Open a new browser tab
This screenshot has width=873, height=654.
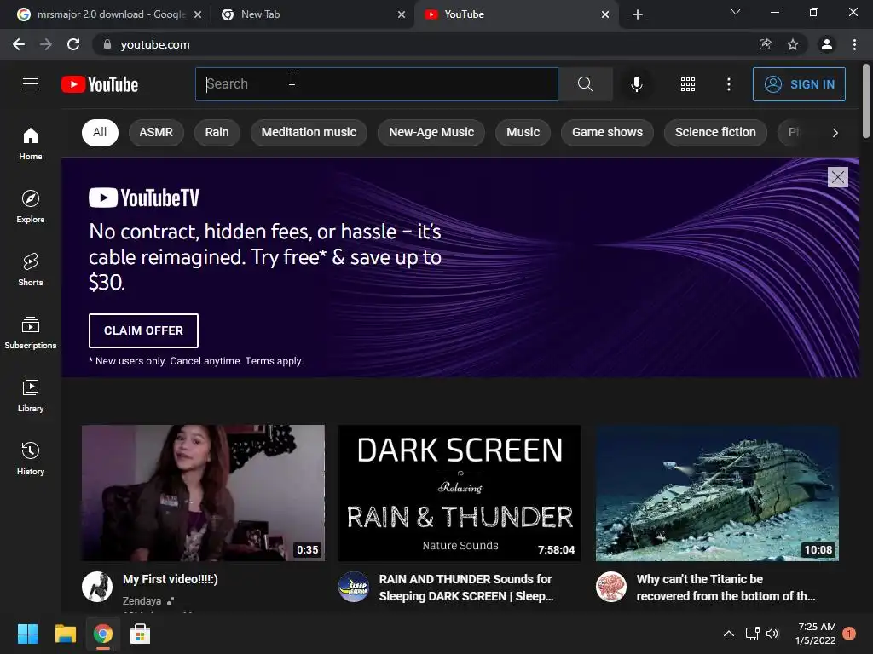pyautogui.click(x=638, y=14)
